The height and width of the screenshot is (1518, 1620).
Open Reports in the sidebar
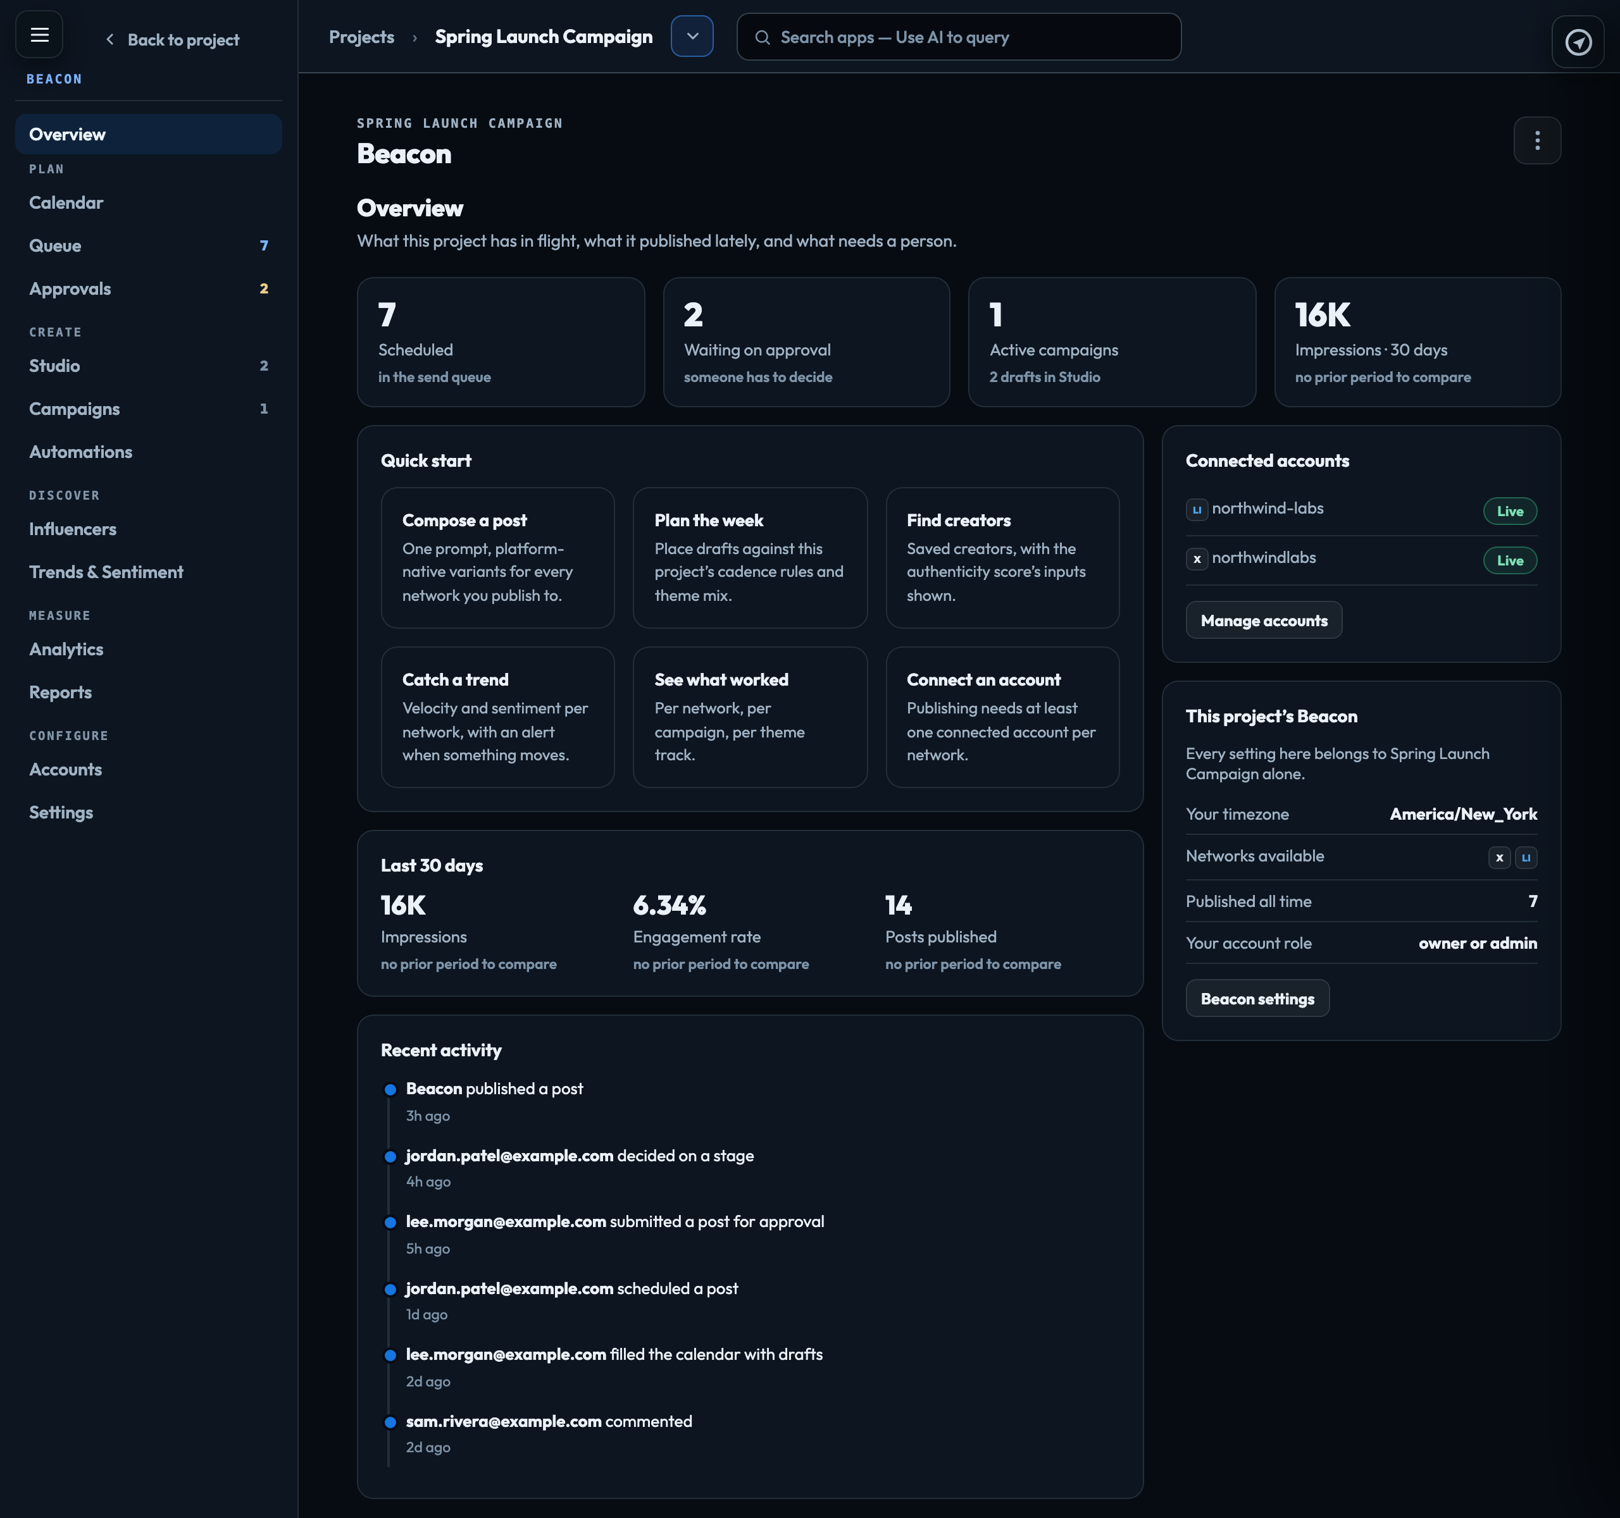tap(148, 692)
